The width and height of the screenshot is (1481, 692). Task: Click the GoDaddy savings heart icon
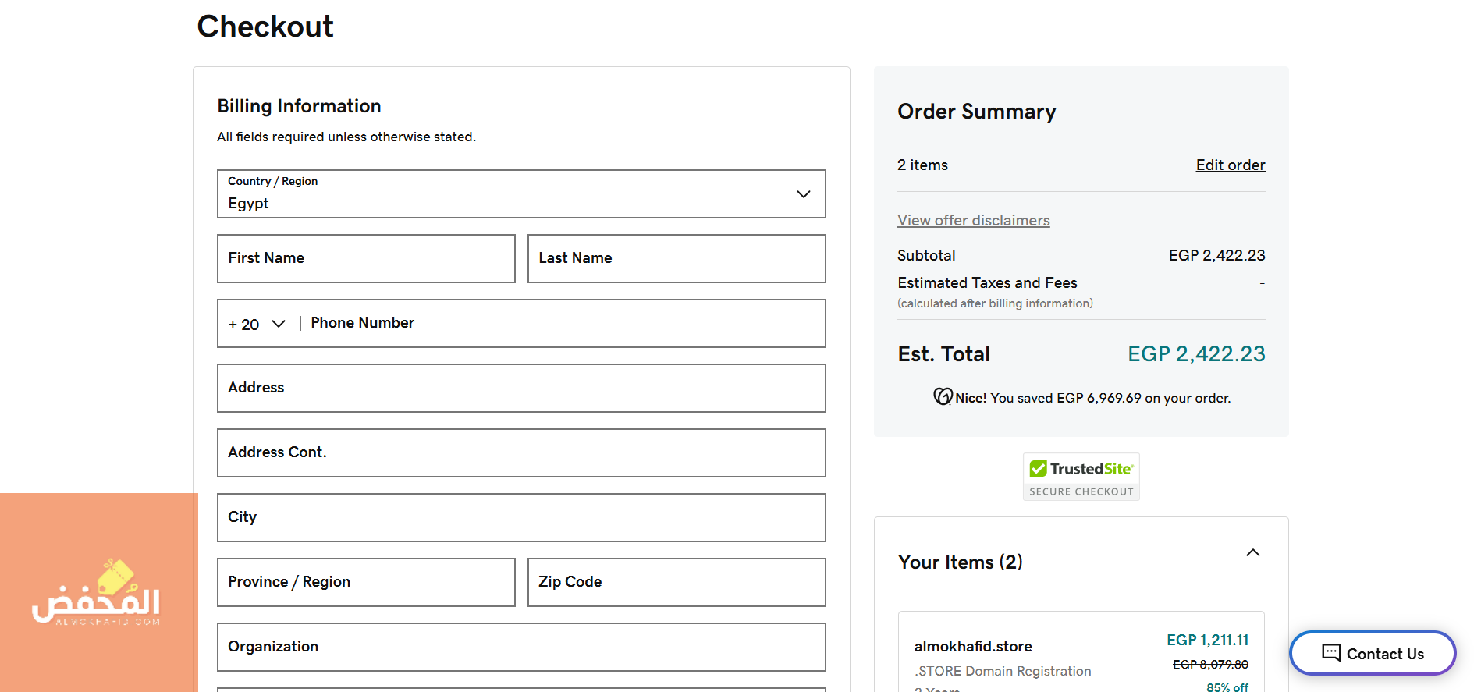(943, 396)
